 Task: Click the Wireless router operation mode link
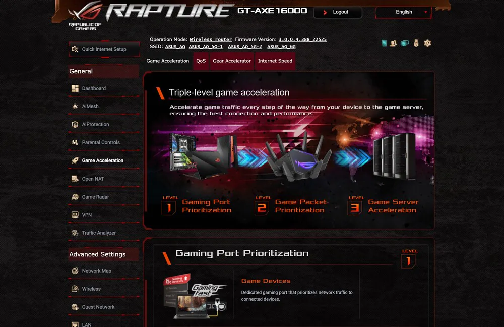coord(211,39)
